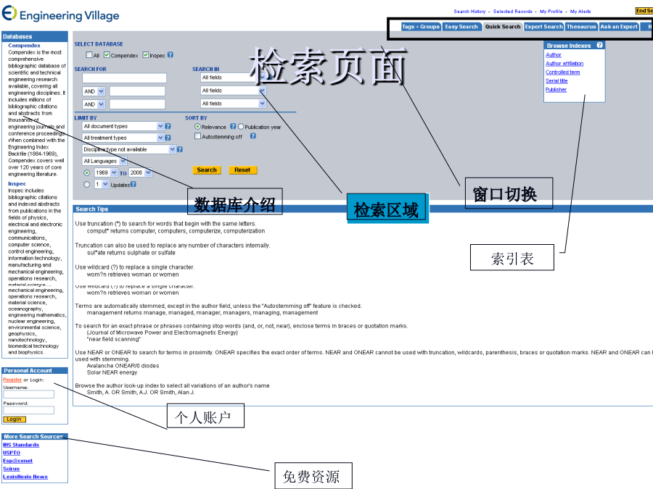Screen dimensions: 653x489
Task: Open help icon next to Relevance sort option
Action: pyautogui.click(x=233, y=126)
